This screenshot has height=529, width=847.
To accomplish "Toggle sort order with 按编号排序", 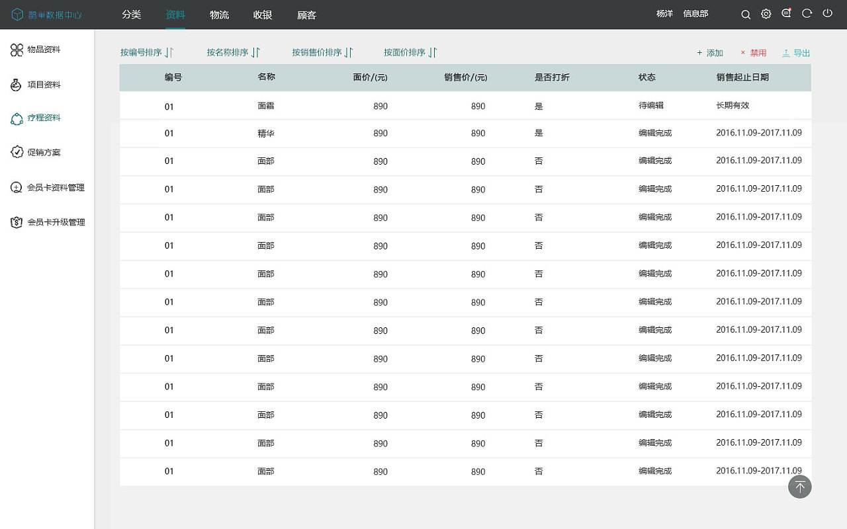I will click(x=146, y=53).
